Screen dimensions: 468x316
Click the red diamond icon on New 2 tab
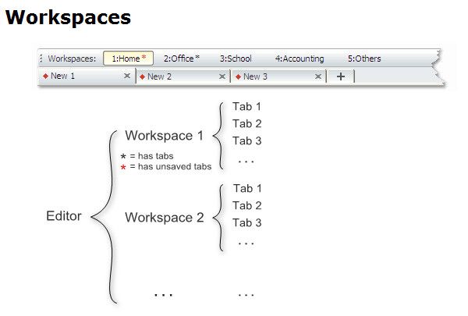coord(142,76)
